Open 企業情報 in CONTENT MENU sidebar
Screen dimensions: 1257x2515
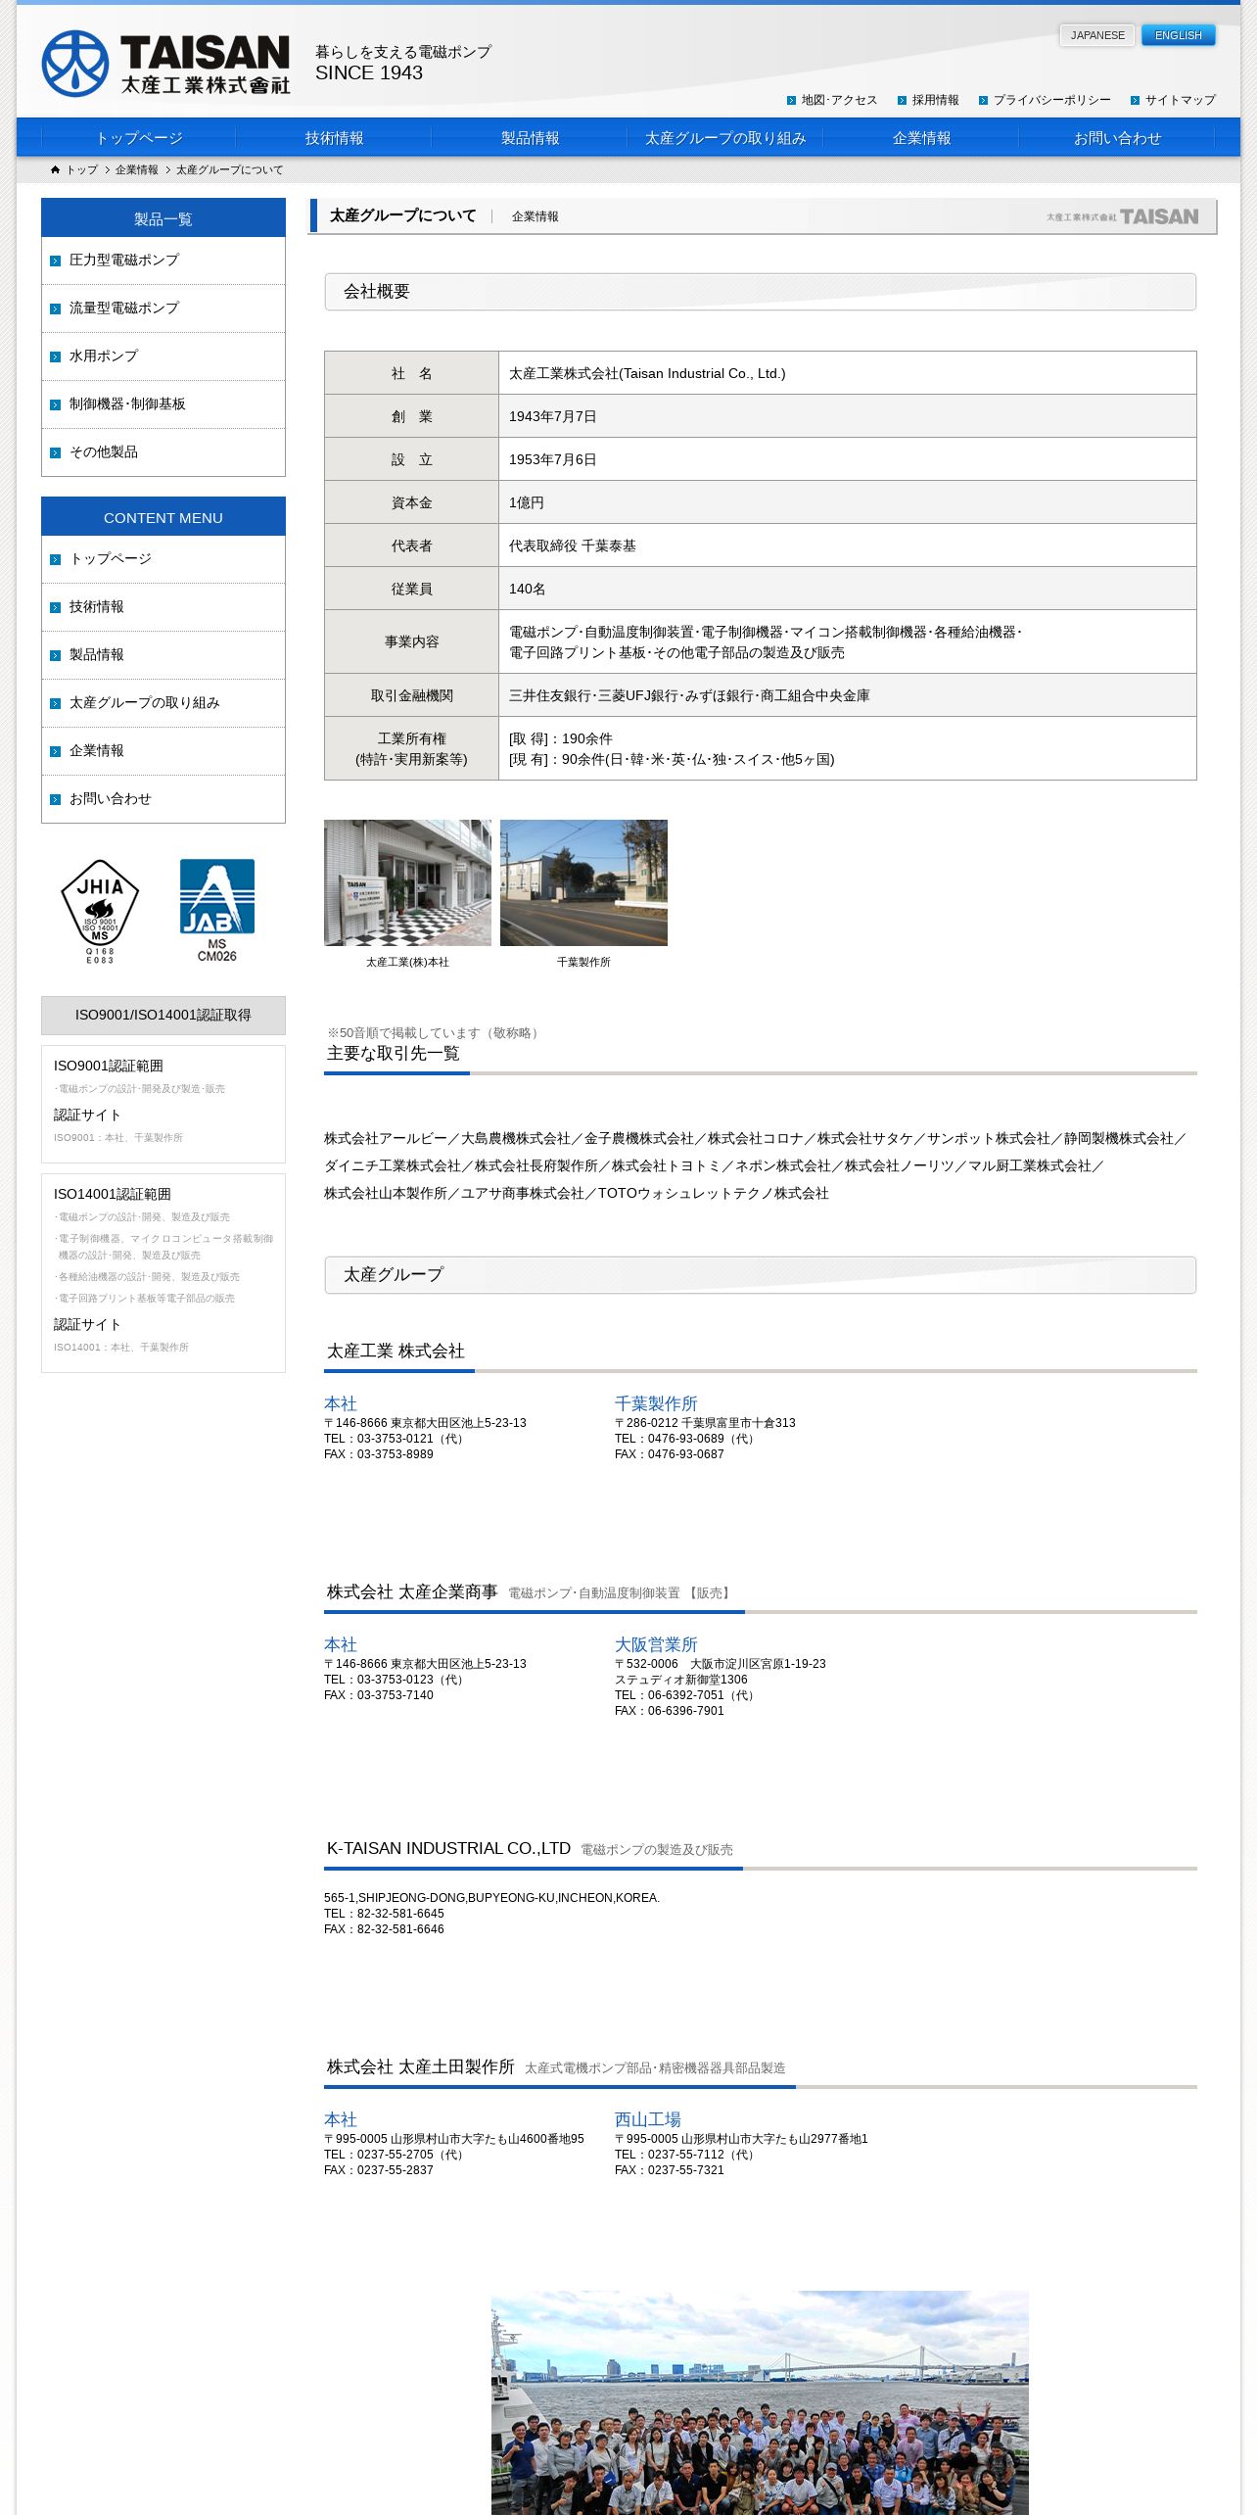coord(163,751)
